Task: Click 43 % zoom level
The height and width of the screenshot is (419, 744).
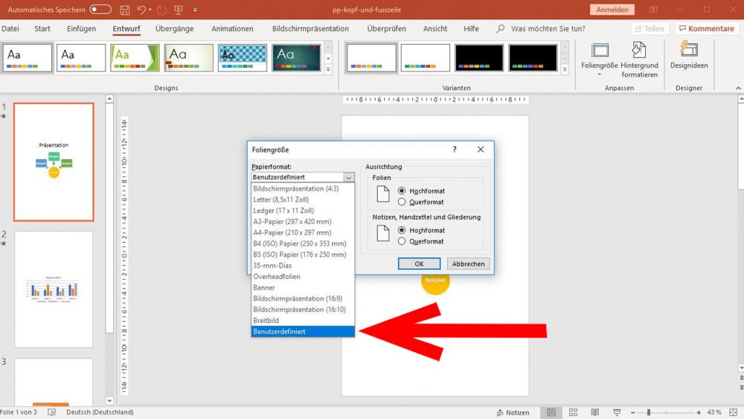Action: (x=714, y=412)
